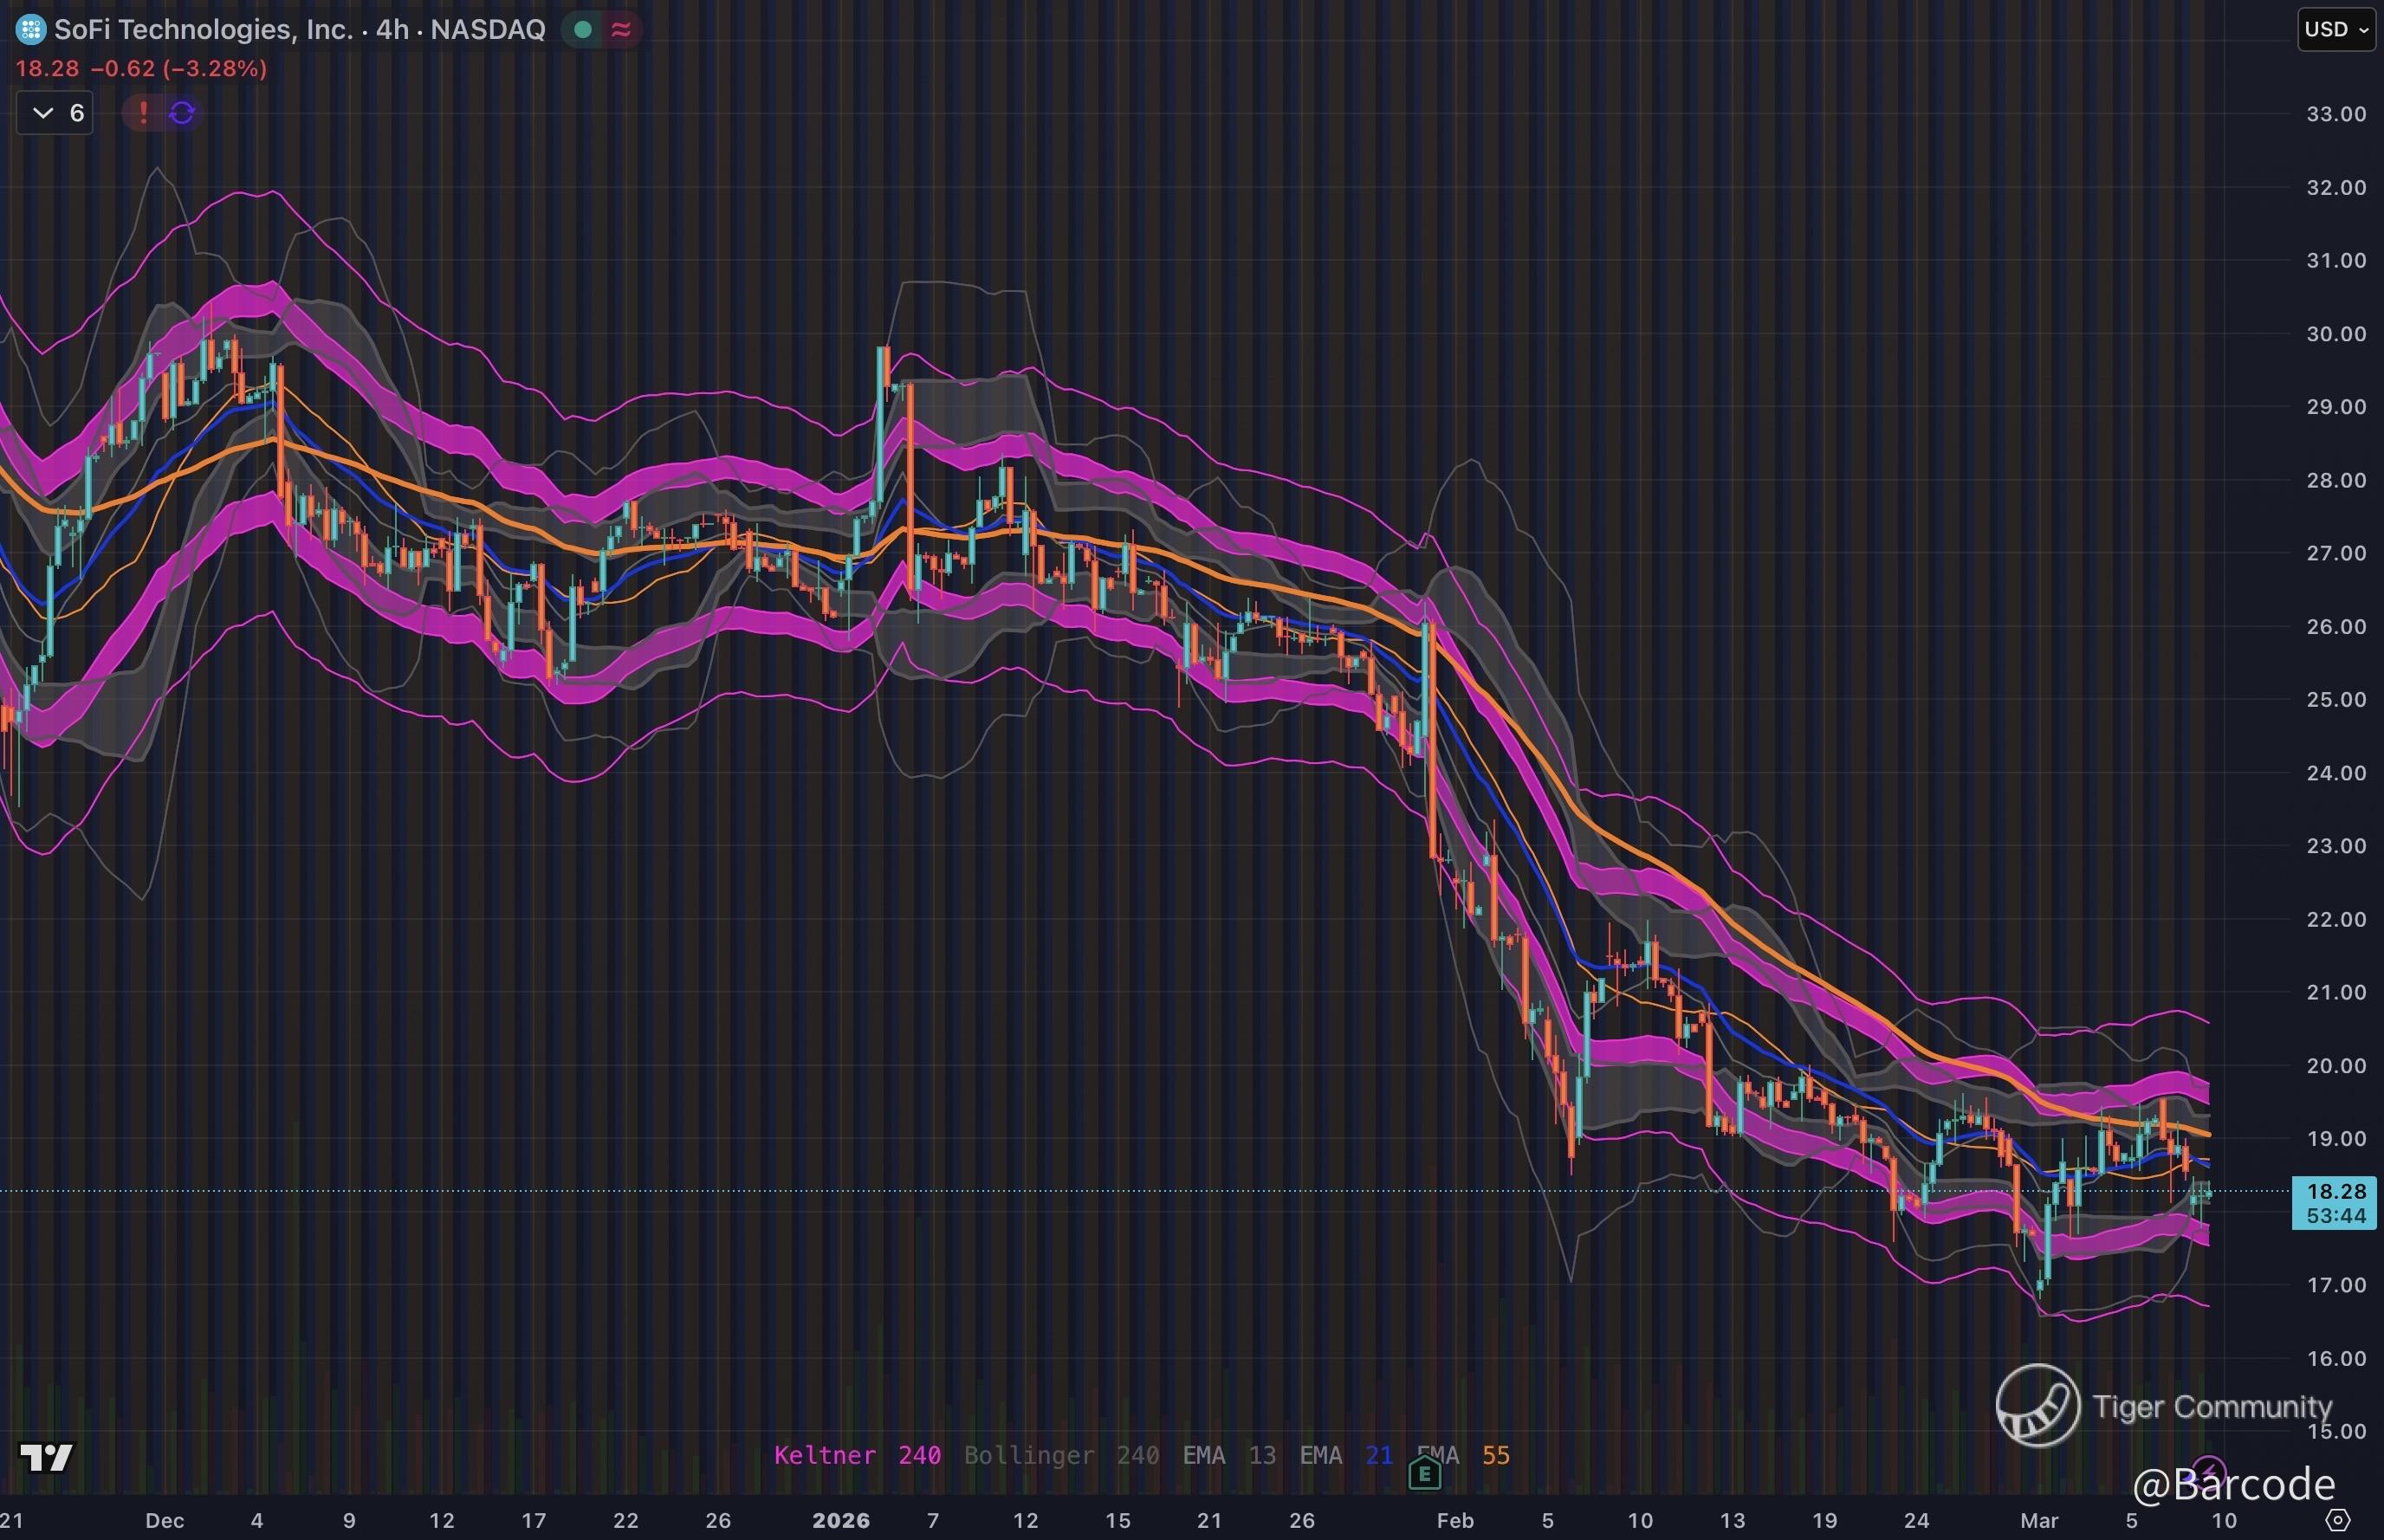Click the red exclamation warning icon
The height and width of the screenshot is (1540, 2384).
coord(143,113)
